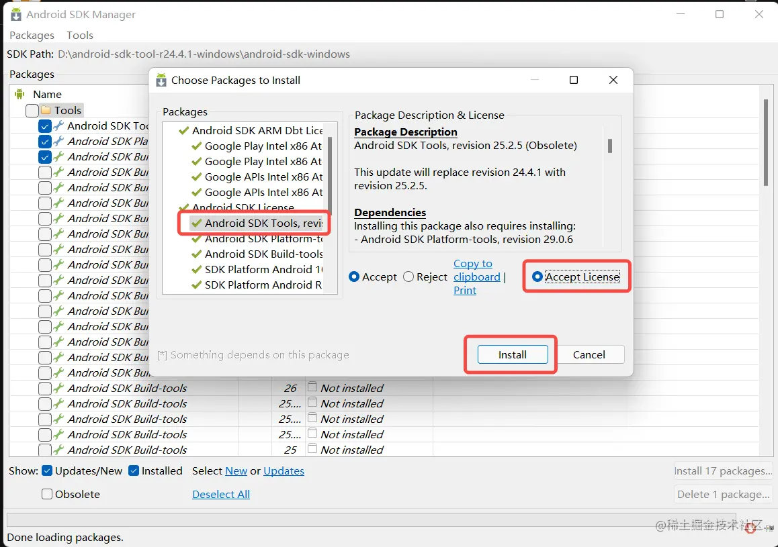778x547 pixels.
Task: Click green checkmark of Android SDK ARM Dbt License
Action: tap(184, 130)
